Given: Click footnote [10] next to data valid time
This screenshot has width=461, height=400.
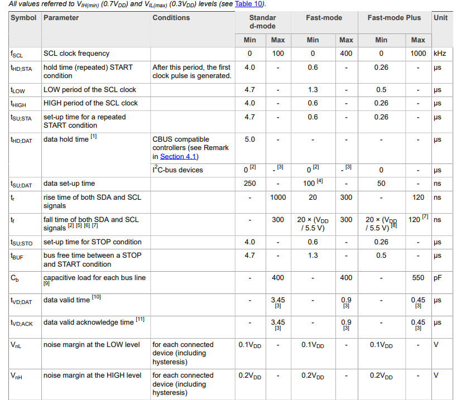Looking at the screenshot, I should tap(97, 297).
